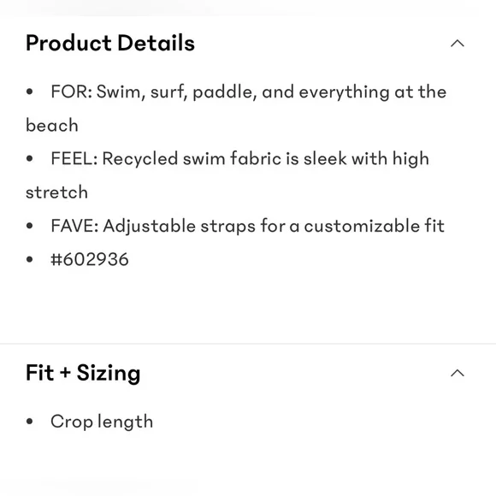Click the word stretch under FEEL bullet
The height and width of the screenshot is (496, 496).
pos(56,192)
